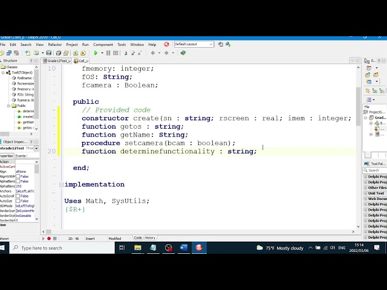Select the create( method in Structure
The width and height of the screenshot is (387, 290).
[25, 117]
